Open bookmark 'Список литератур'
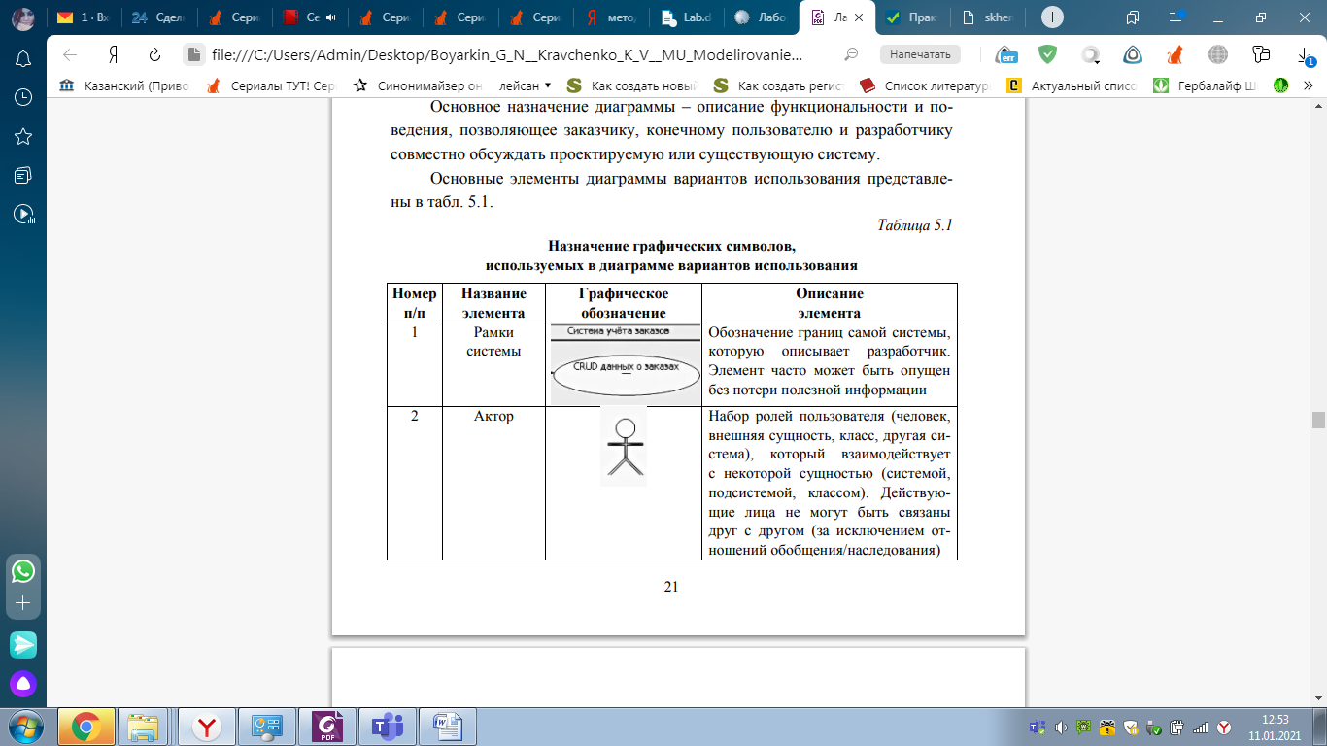 [x=925, y=85]
